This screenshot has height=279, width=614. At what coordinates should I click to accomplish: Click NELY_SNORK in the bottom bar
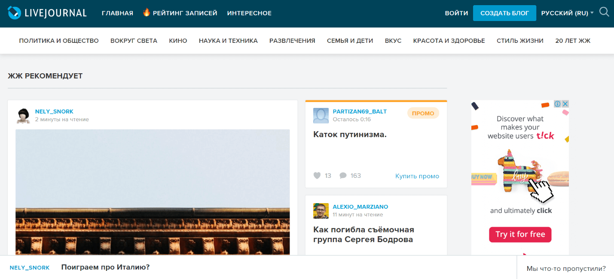pos(30,267)
